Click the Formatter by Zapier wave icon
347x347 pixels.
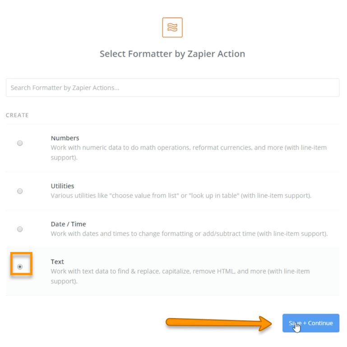172,28
